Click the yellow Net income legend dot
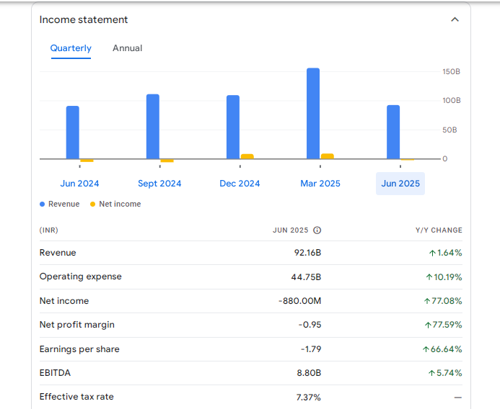The height and width of the screenshot is (409, 500). [93, 204]
